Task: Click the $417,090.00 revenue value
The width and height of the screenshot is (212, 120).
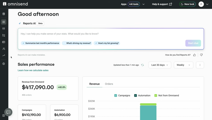Action: tap(38, 87)
